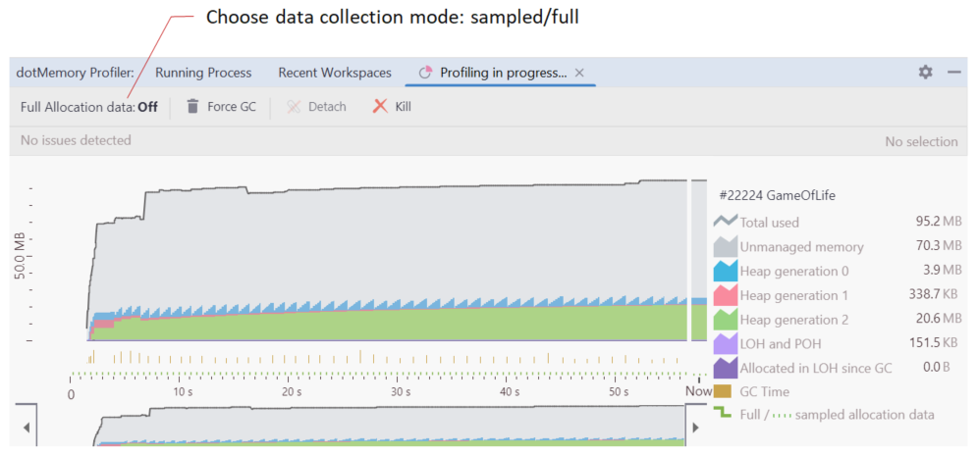Toggle Heap generation 0 series visibility
Screen dimensions: 978x456
click(726, 271)
